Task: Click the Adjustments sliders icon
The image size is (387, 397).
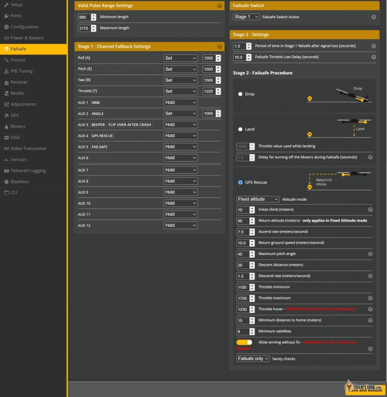Action: 6,104
